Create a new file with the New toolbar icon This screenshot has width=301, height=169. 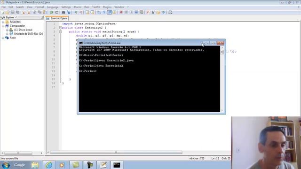pos(3,13)
